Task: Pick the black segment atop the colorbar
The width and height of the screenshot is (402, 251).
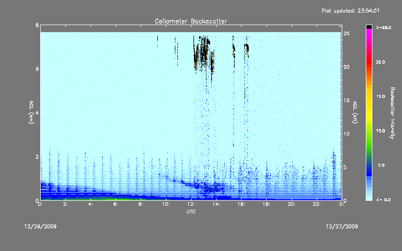Action: coord(369,27)
